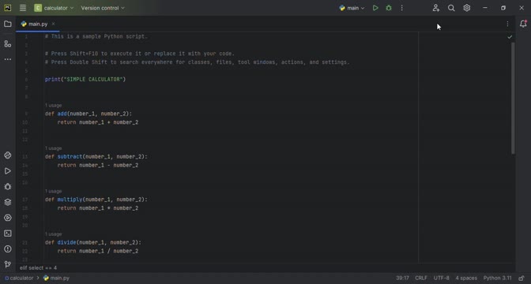Open the Git version control tool window
Viewport: 531px width, 284px height.
7,264
